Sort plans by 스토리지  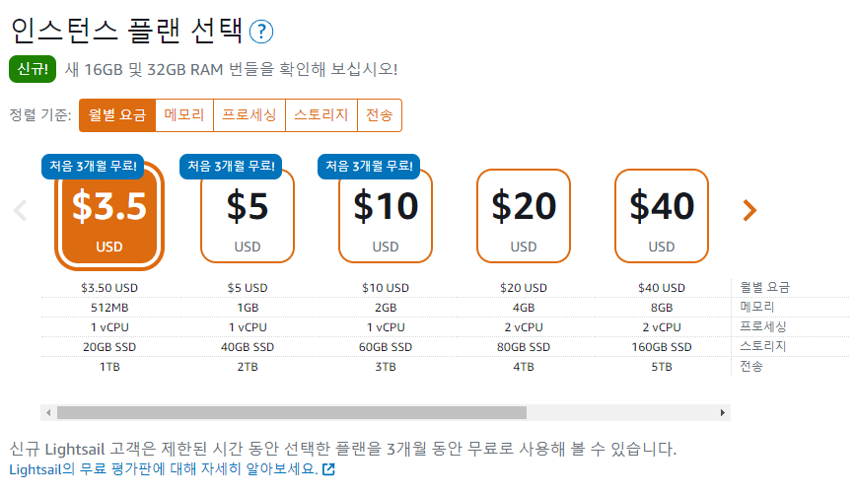[x=320, y=115]
